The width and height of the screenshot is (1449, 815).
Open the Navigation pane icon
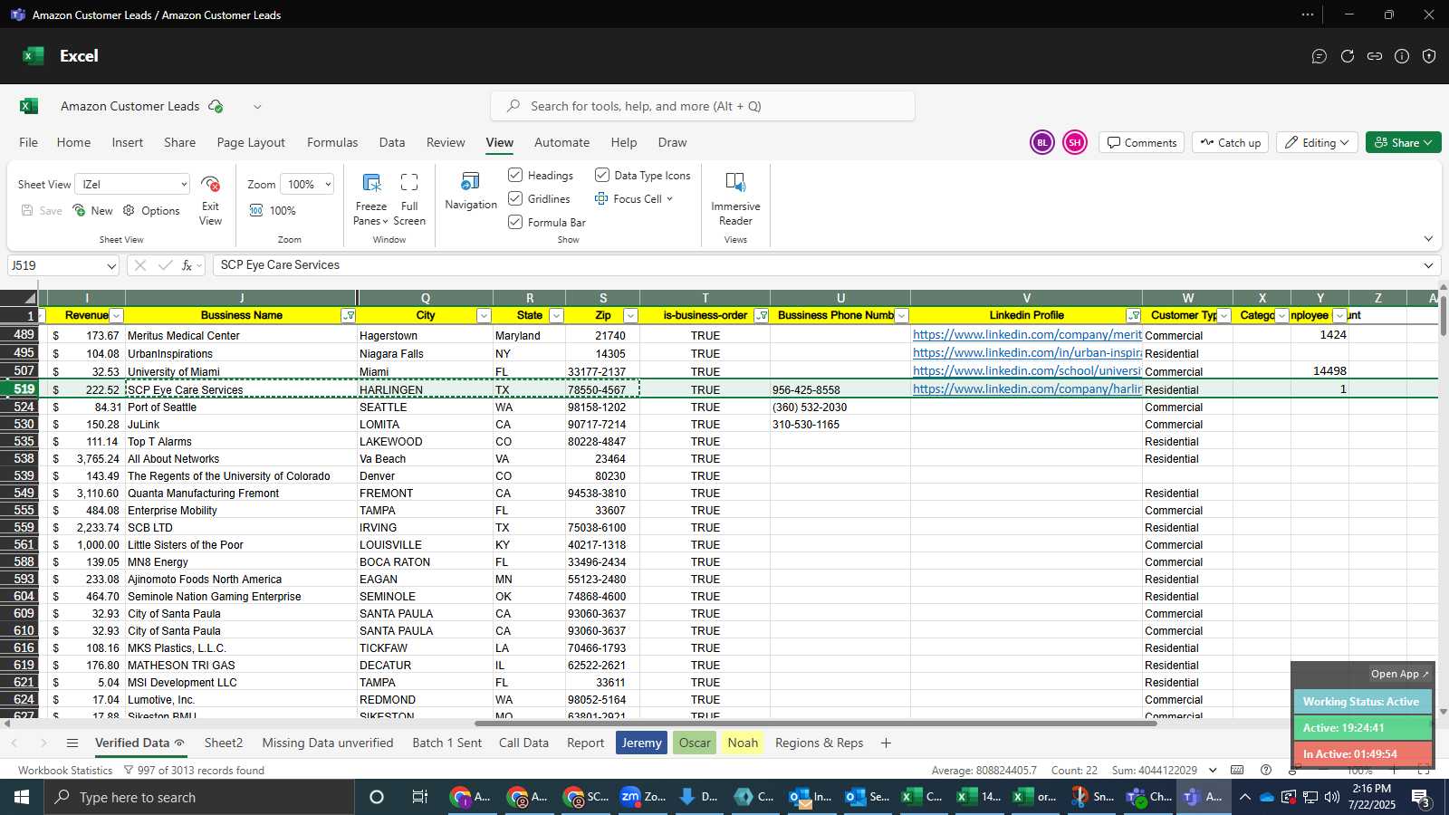[x=471, y=182]
